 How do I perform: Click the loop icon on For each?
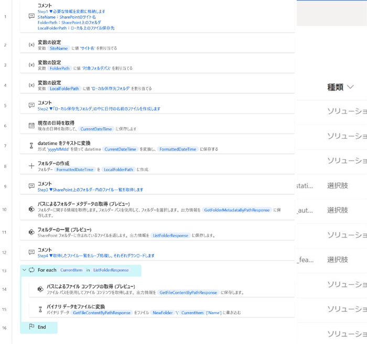(32, 270)
